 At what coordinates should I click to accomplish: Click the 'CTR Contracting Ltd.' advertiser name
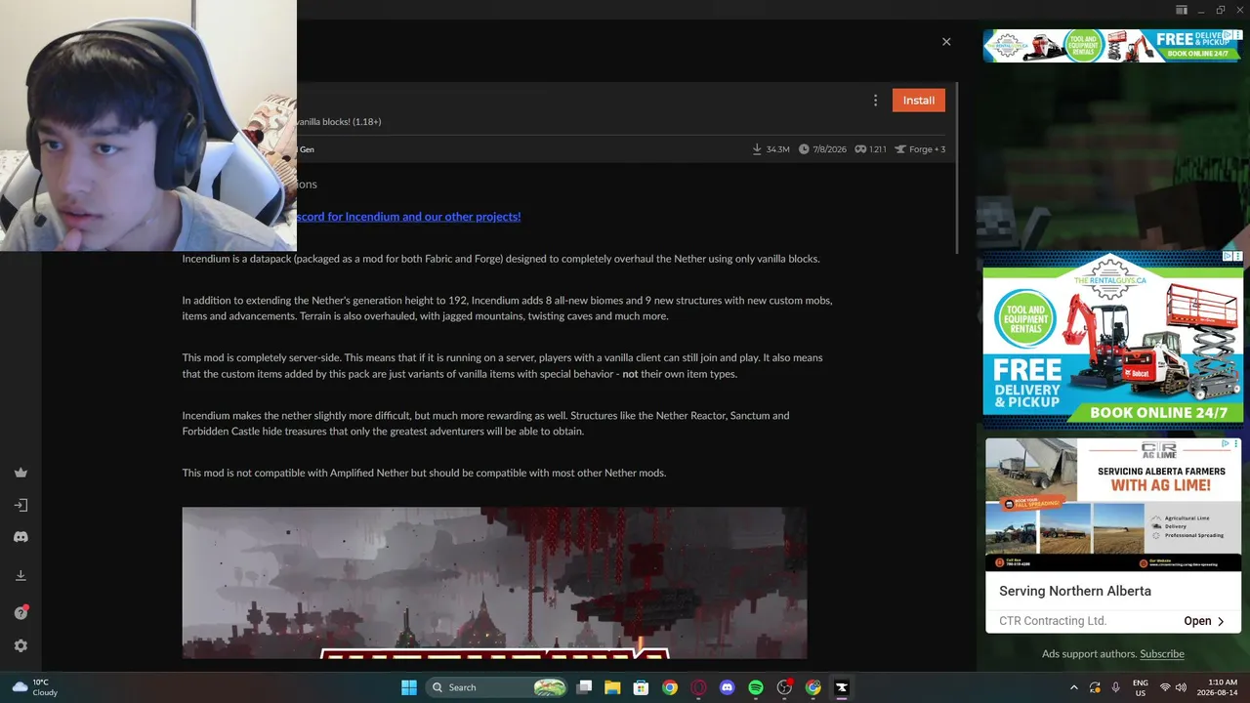(x=1053, y=621)
